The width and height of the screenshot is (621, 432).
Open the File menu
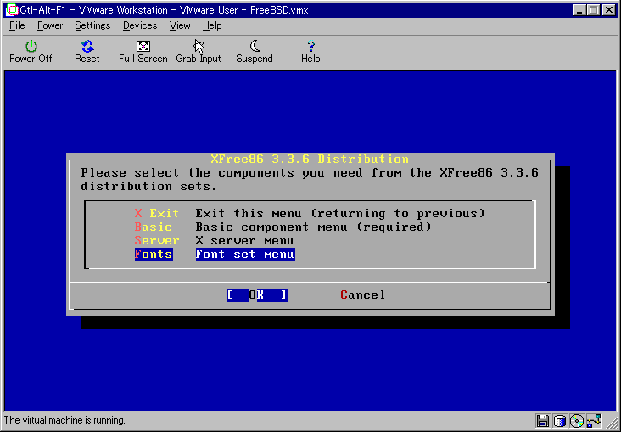tap(17, 25)
